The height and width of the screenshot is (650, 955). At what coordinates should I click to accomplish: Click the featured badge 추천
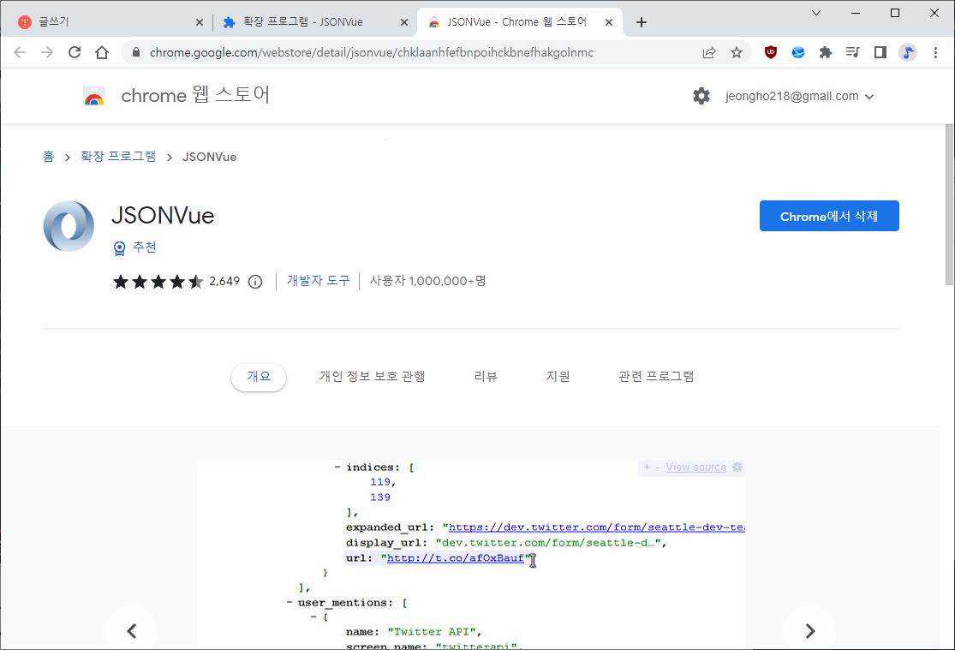(x=135, y=247)
